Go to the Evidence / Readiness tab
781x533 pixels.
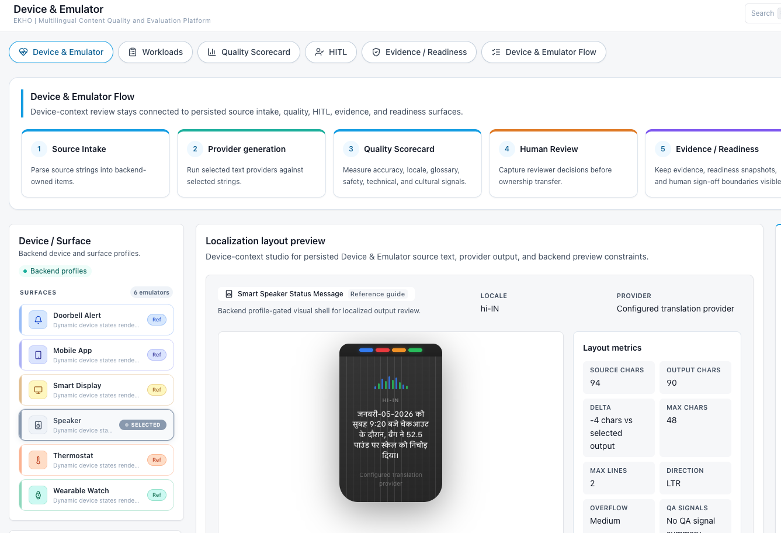click(419, 52)
